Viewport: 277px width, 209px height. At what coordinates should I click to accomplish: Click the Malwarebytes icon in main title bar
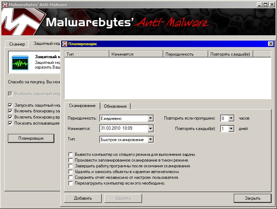point(5,5)
